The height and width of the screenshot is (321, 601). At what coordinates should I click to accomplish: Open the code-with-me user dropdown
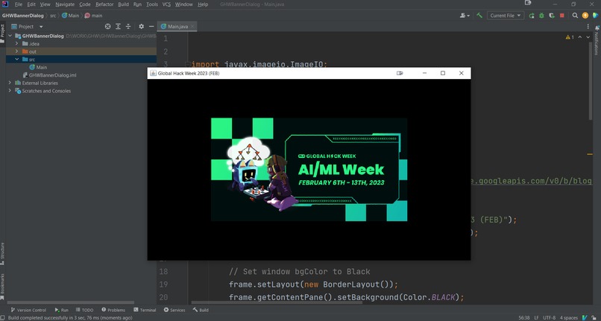point(465,16)
